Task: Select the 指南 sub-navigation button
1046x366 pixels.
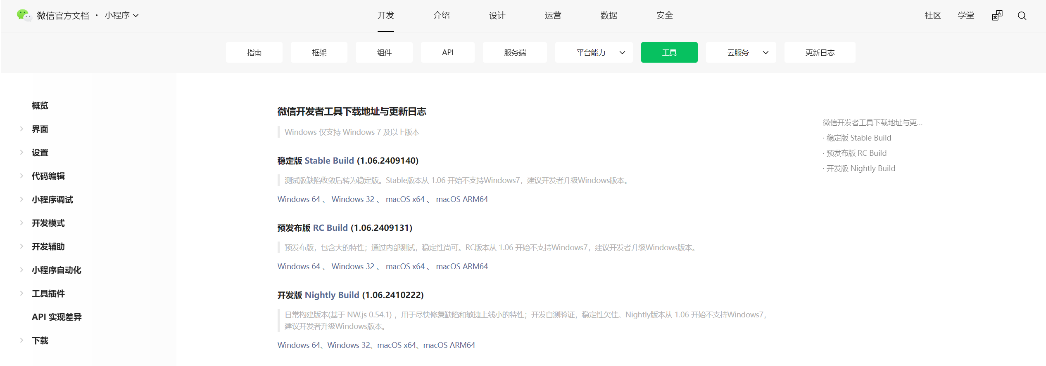Action: point(254,52)
